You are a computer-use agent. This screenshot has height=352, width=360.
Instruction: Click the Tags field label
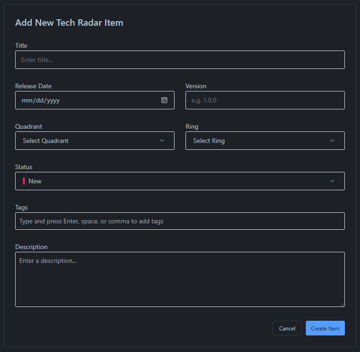pyautogui.click(x=22, y=207)
